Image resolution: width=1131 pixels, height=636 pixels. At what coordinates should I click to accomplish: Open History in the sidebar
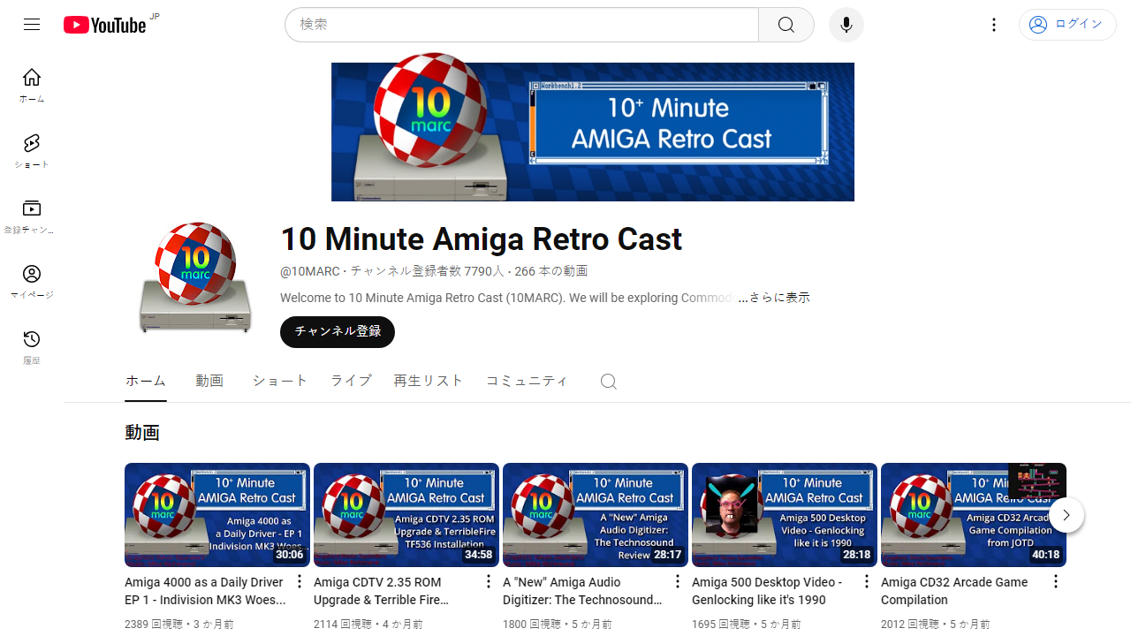coord(32,347)
